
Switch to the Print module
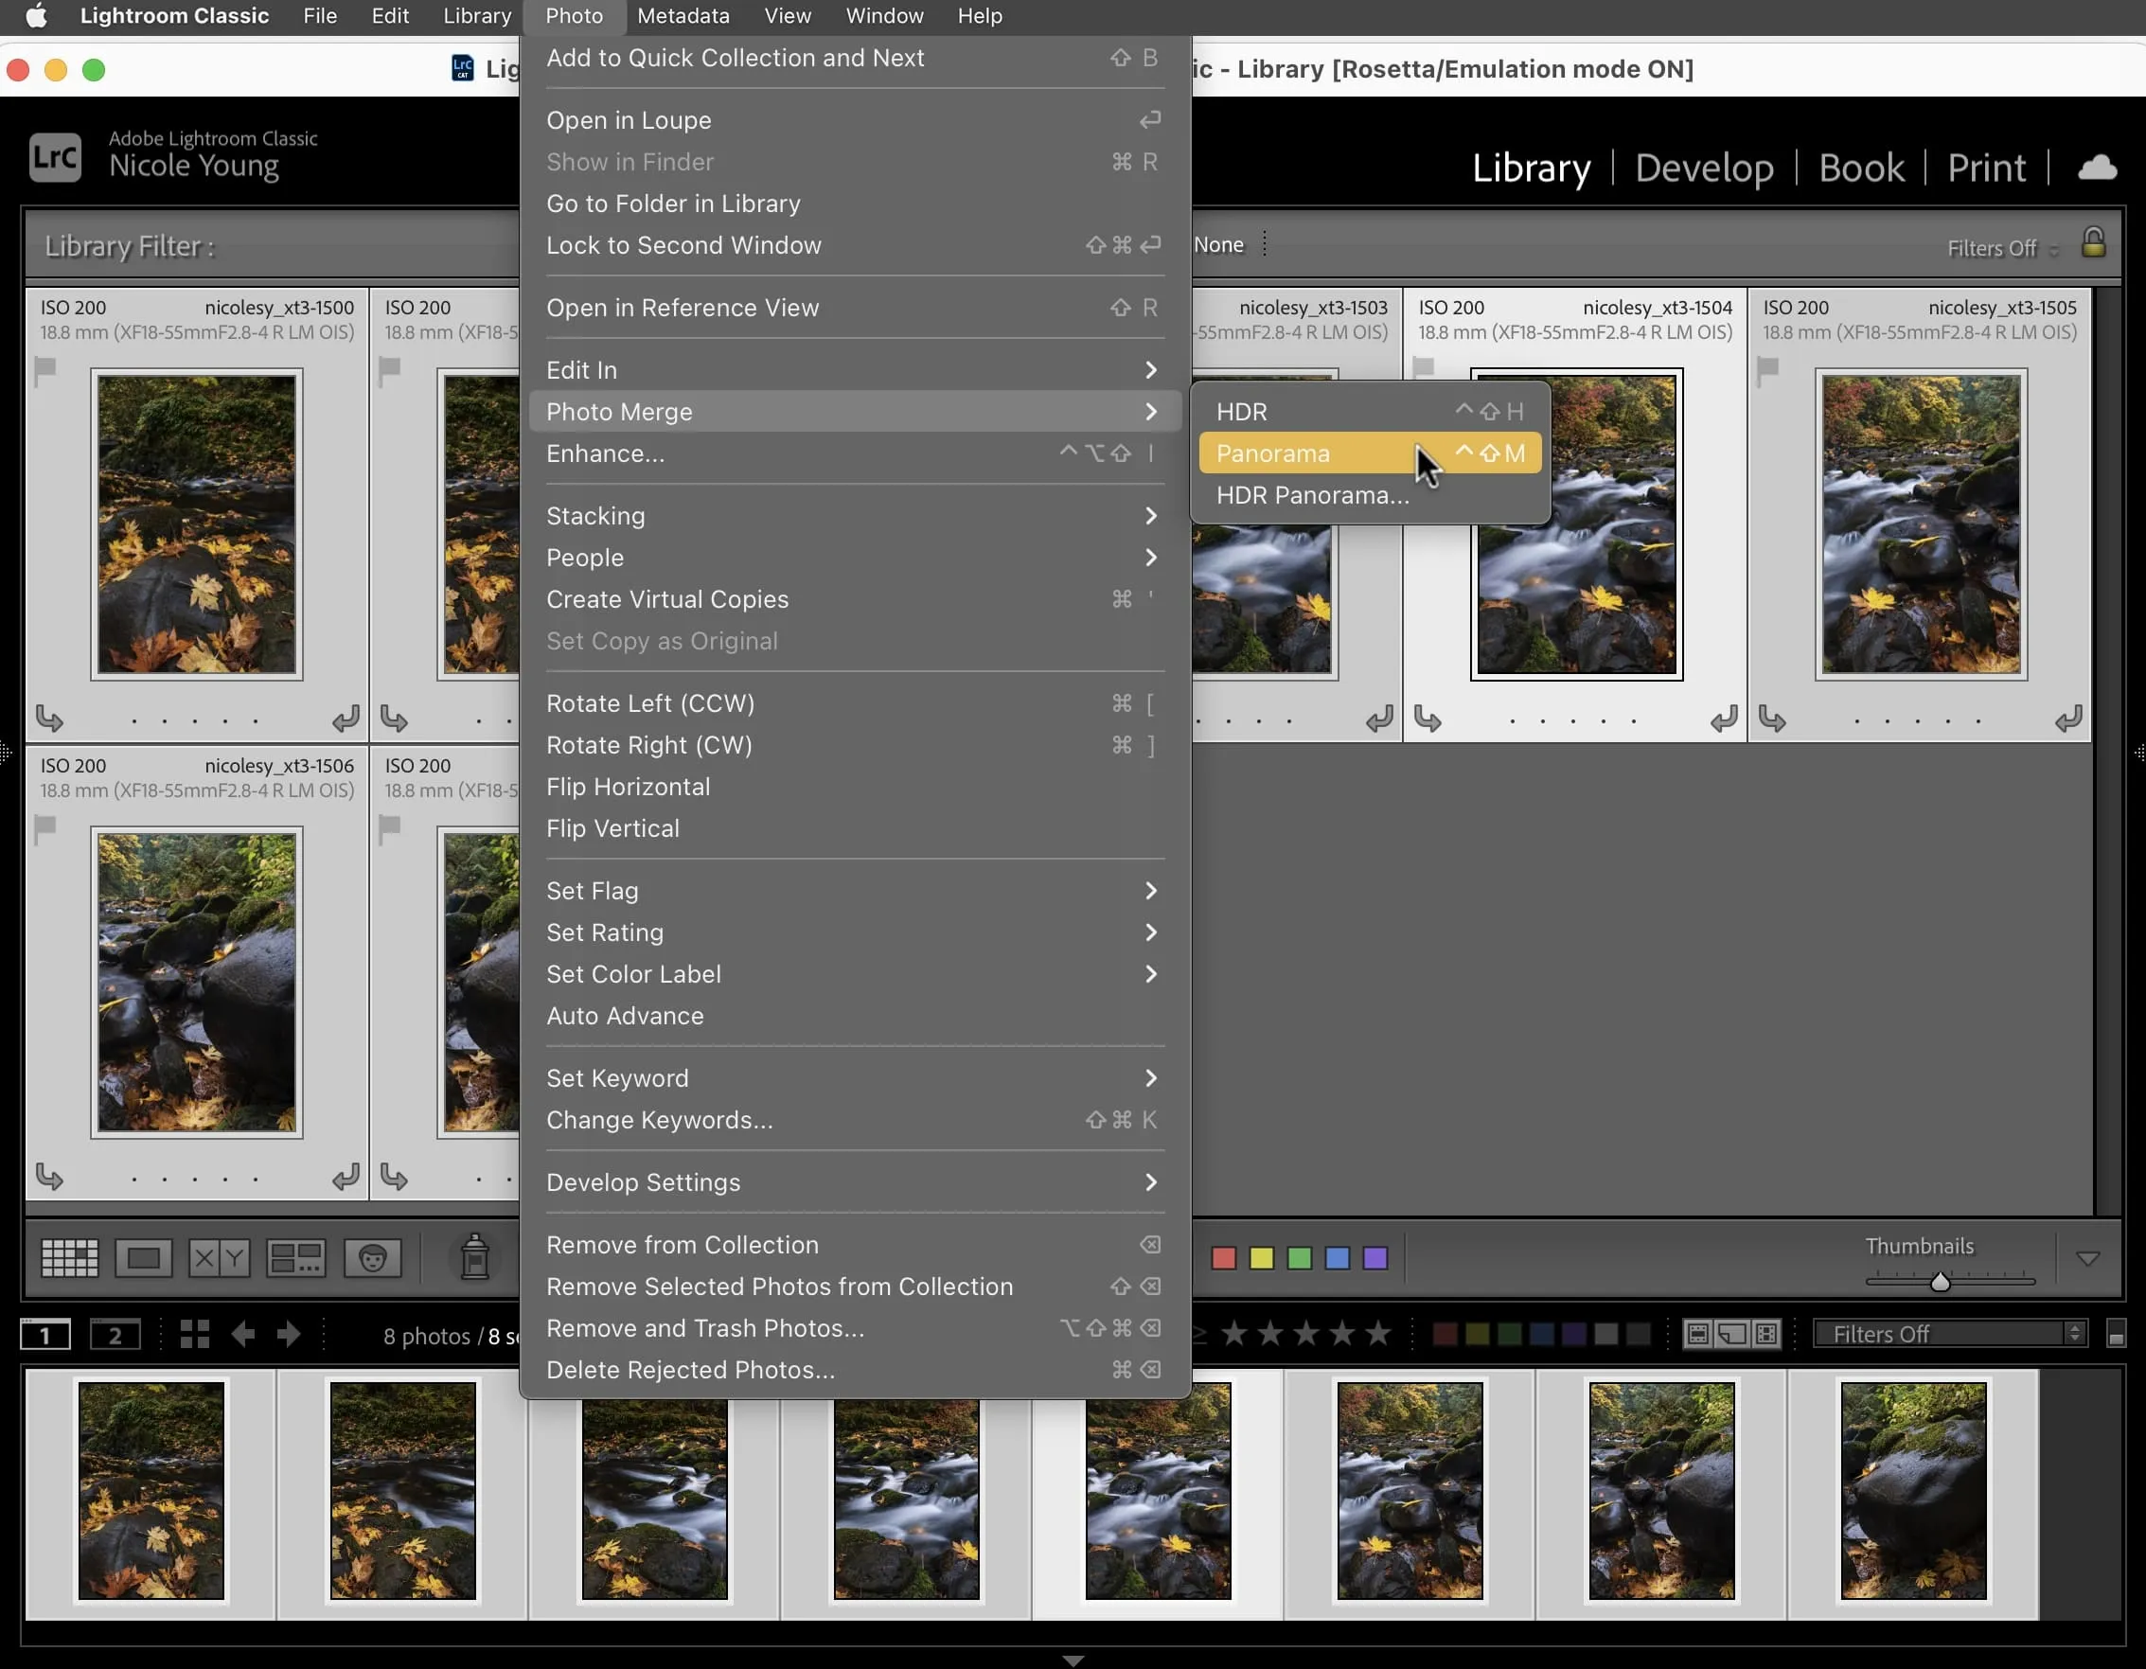point(1986,168)
